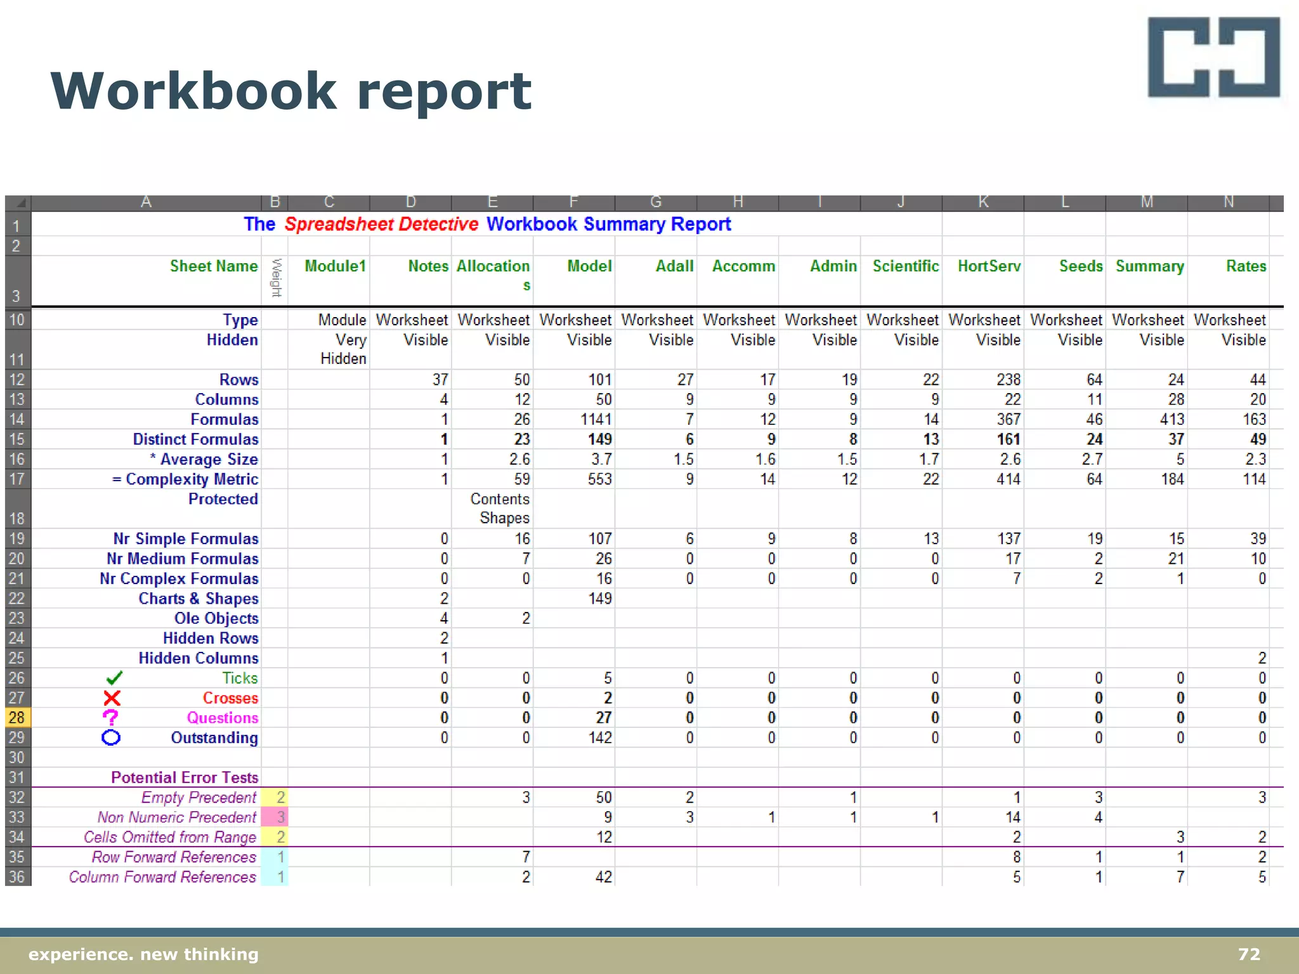Click the 'Spreadsheet Detective' red title text
Screen dimensions: 1299x974
tap(381, 224)
